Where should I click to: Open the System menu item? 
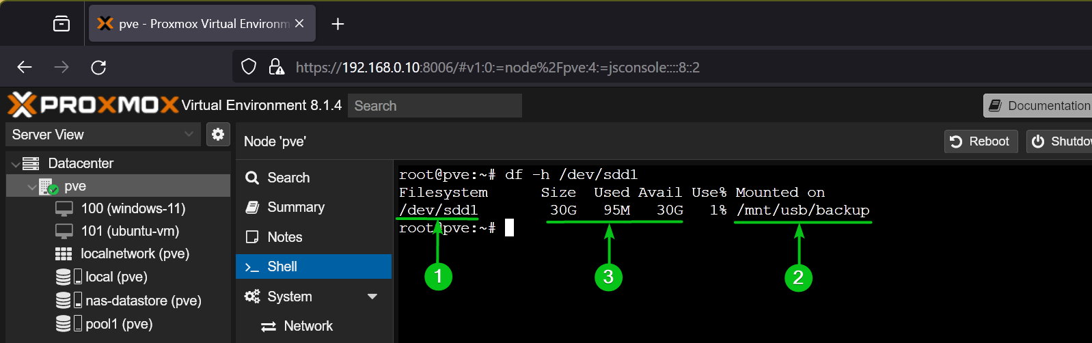(x=314, y=297)
